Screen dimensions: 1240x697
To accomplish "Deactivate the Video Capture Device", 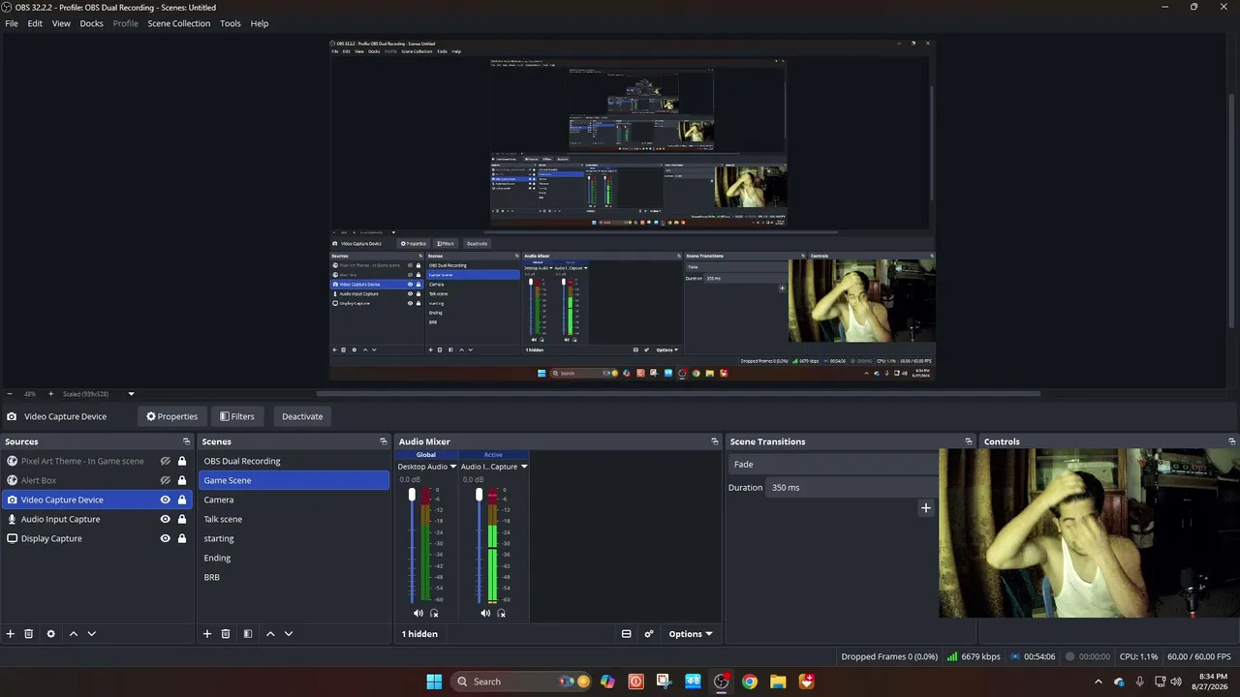I will (302, 416).
